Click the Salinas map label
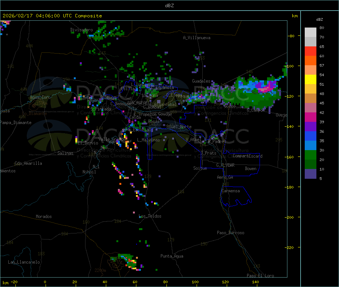 click(65, 153)
